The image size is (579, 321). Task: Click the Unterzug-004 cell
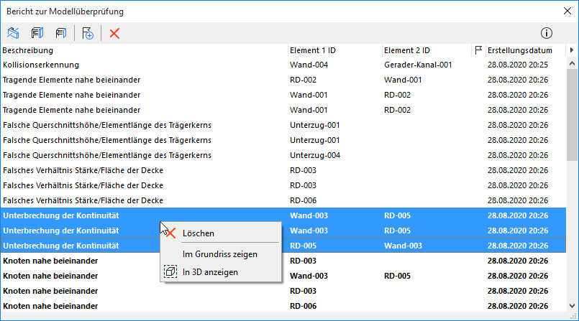pos(315,155)
